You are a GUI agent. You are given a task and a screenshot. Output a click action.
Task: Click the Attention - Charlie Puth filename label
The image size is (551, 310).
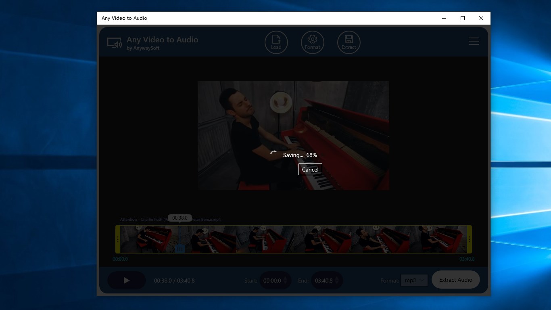pyautogui.click(x=141, y=219)
